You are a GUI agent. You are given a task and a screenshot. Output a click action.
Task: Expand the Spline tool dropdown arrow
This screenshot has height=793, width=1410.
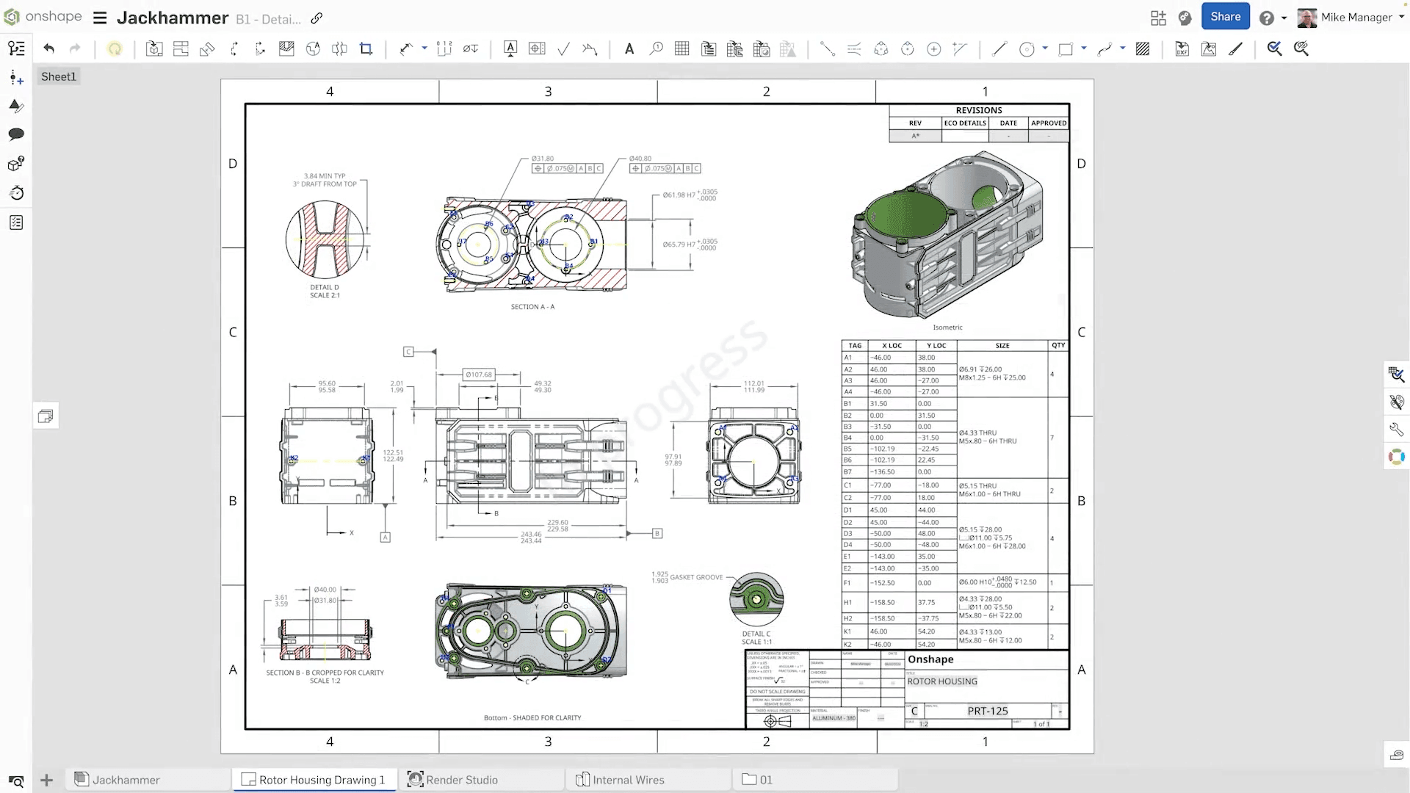click(x=1123, y=48)
